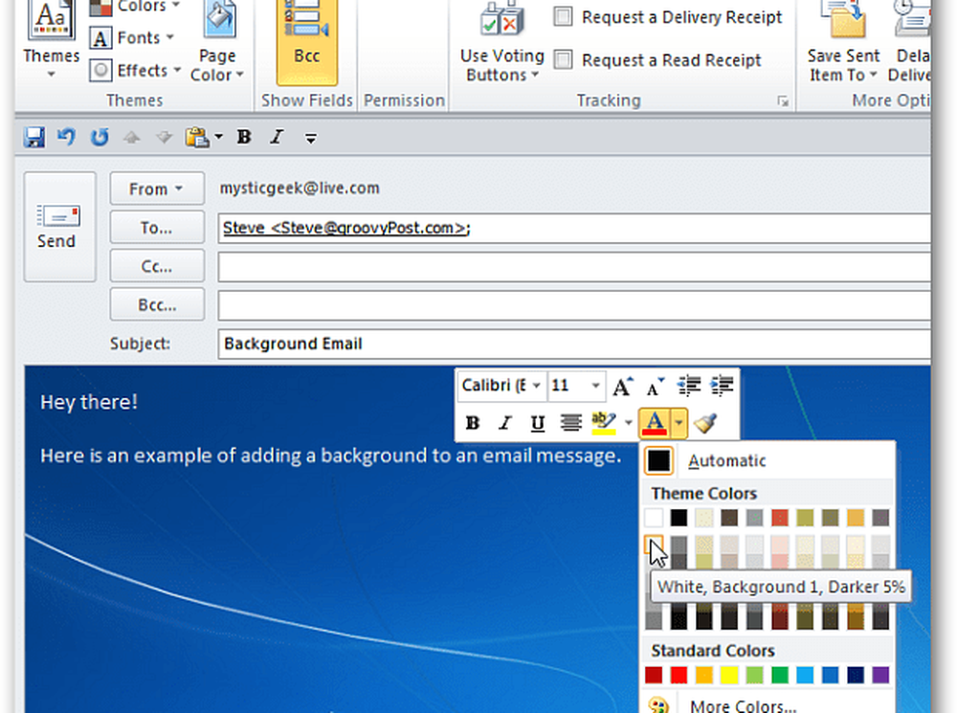Click the 'Hey there!' body text

[89, 402]
